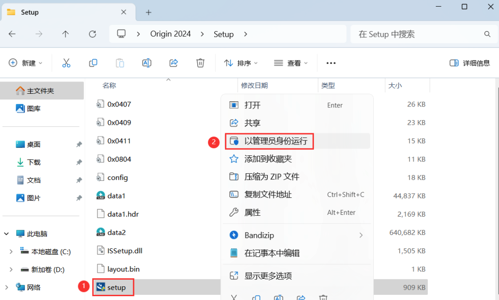
Task: Choose 添加到收藏夹 from context menu
Action: click(x=297, y=159)
